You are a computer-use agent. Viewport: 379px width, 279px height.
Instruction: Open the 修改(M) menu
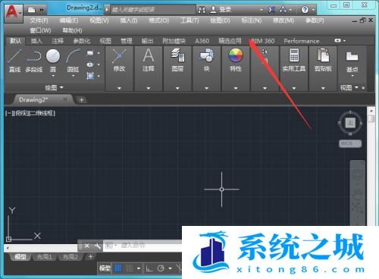click(x=283, y=20)
